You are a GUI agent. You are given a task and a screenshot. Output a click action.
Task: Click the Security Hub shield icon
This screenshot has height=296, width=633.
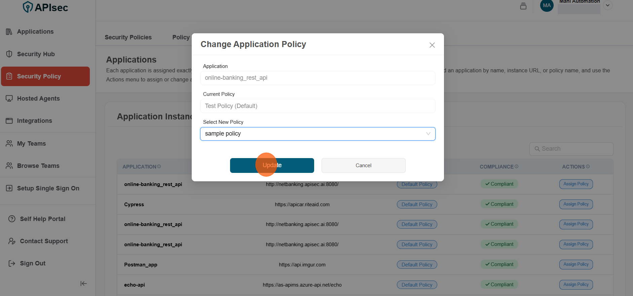(x=9, y=54)
